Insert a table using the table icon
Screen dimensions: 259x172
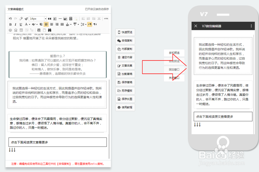21,30
